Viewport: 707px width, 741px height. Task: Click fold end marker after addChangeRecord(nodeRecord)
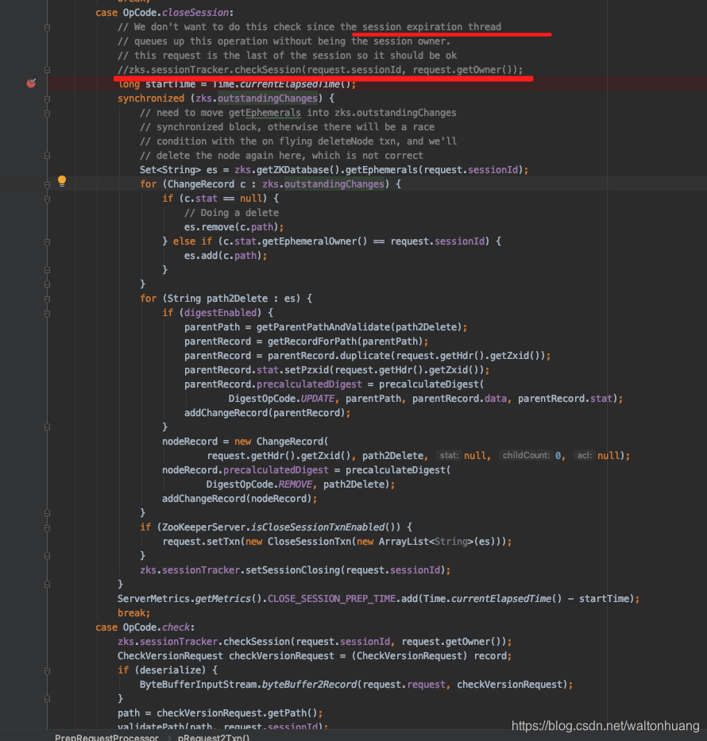pos(47,513)
